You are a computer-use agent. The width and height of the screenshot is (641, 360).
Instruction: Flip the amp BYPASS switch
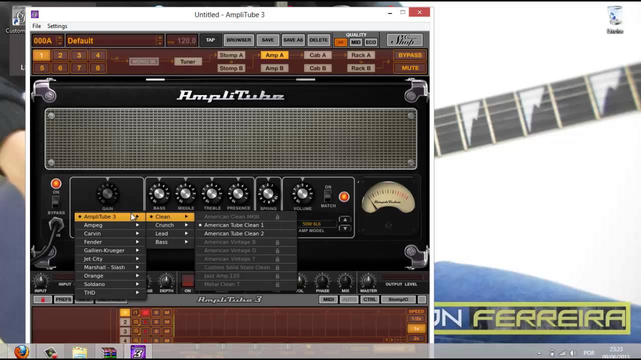[56, 202]
